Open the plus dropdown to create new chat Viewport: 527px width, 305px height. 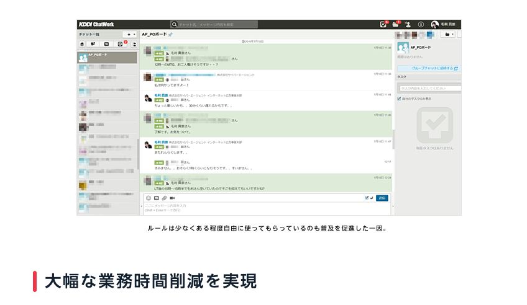pyautogui.click(x=131, y=34)
